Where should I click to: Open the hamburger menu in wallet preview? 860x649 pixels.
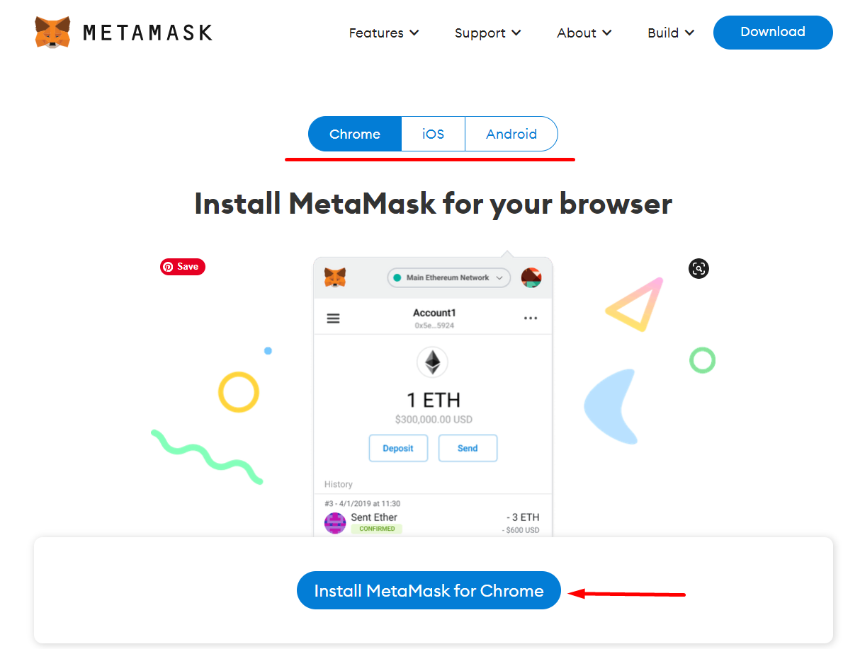pos(333,318)
